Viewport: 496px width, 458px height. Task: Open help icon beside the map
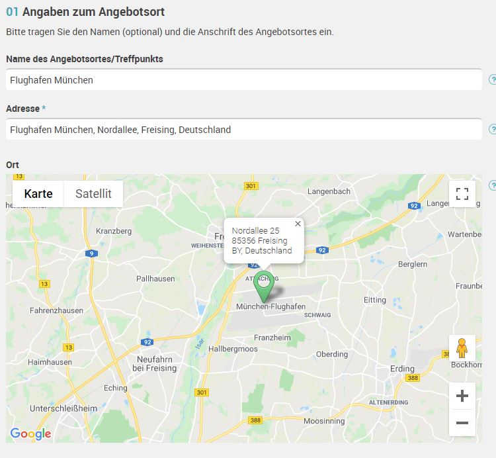(x=492, y=185)
